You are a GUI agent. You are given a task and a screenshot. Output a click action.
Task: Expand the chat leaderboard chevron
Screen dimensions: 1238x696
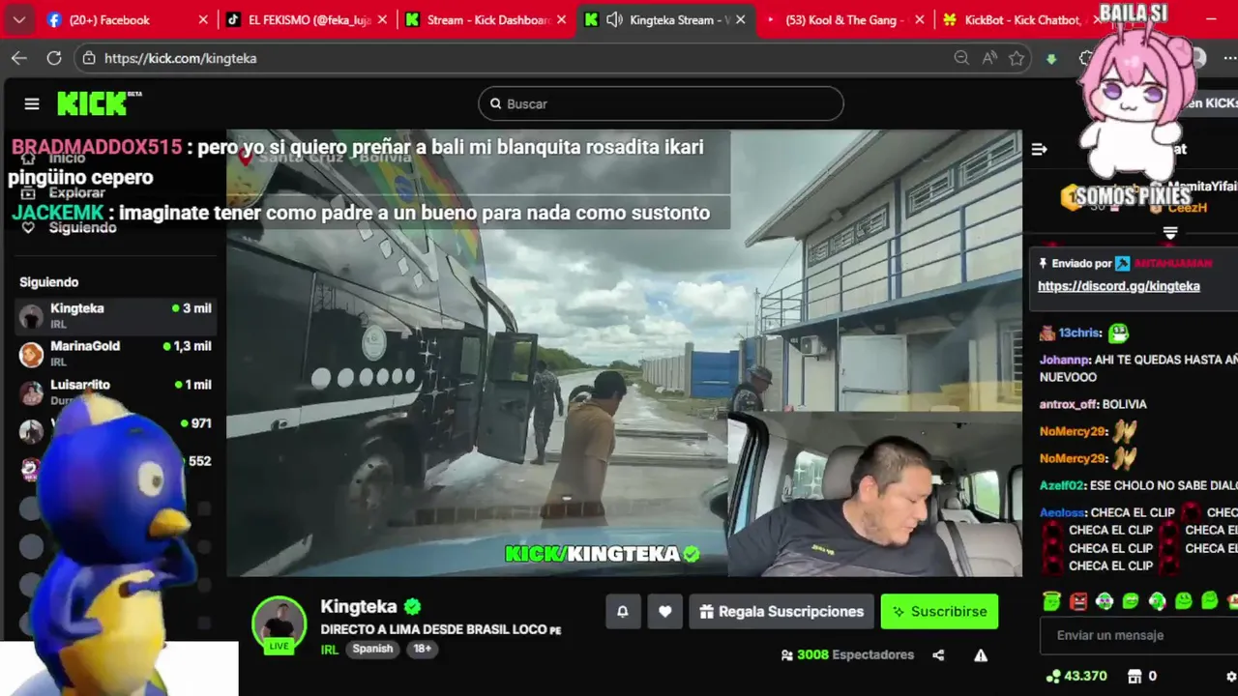[1170, 233]
